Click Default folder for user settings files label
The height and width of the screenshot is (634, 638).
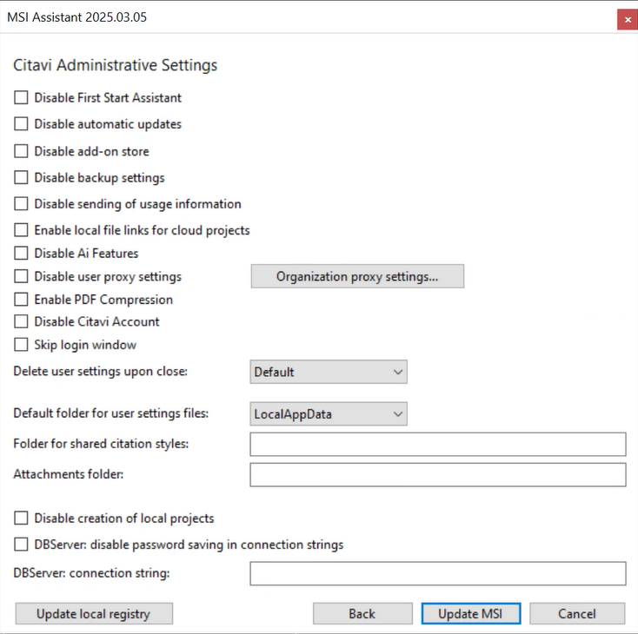[x=110, y=413]
